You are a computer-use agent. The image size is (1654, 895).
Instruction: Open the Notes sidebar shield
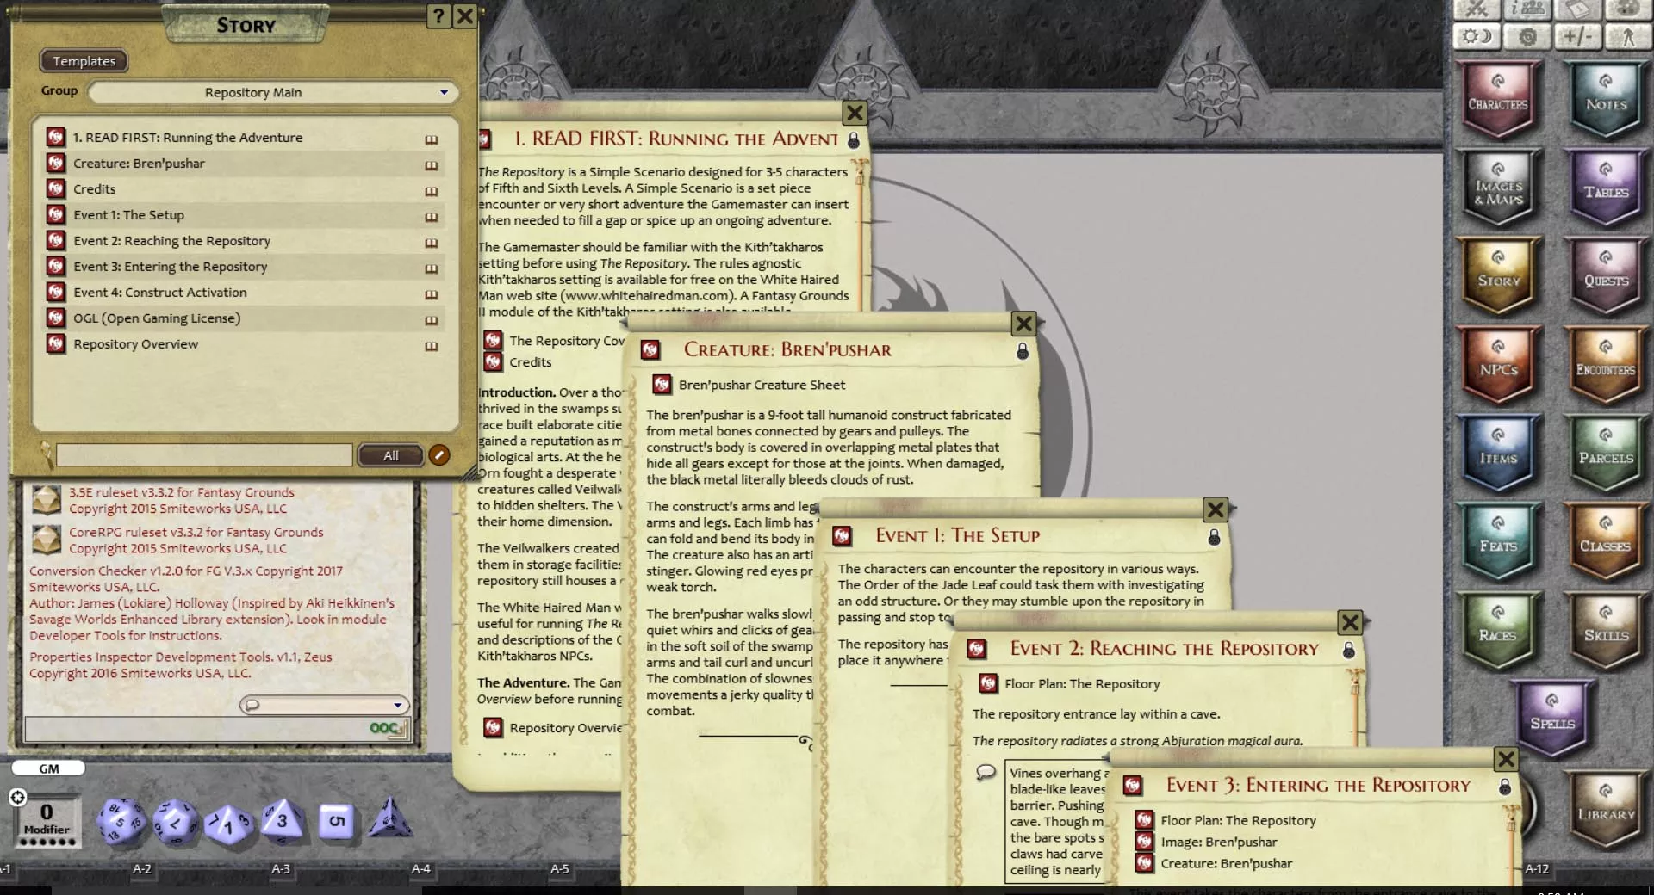point(1606,101)
